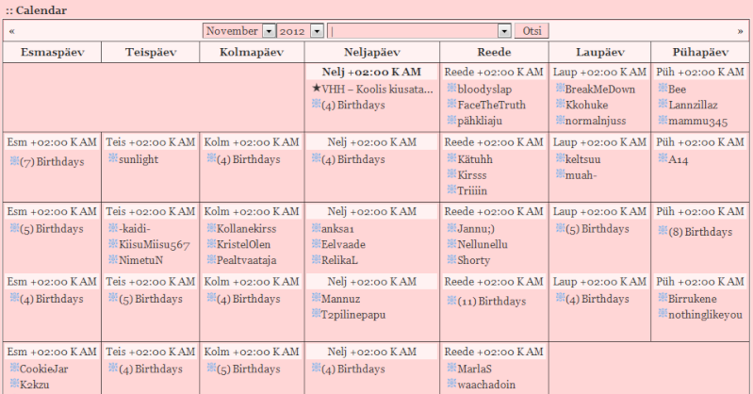Click birthday icon next to Mannuz
Viewport: 753px width, 394px height.
[316, 298]
